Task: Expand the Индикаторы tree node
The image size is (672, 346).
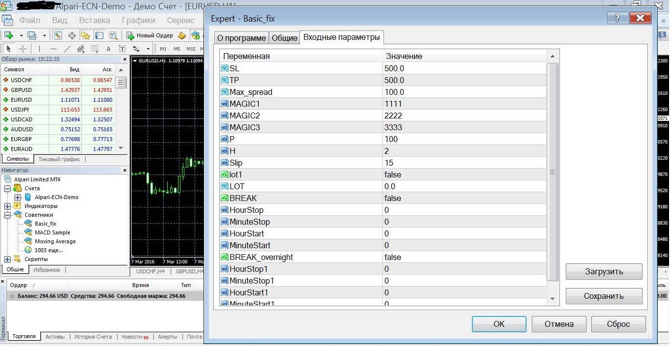Action: [x=7, y=206]
